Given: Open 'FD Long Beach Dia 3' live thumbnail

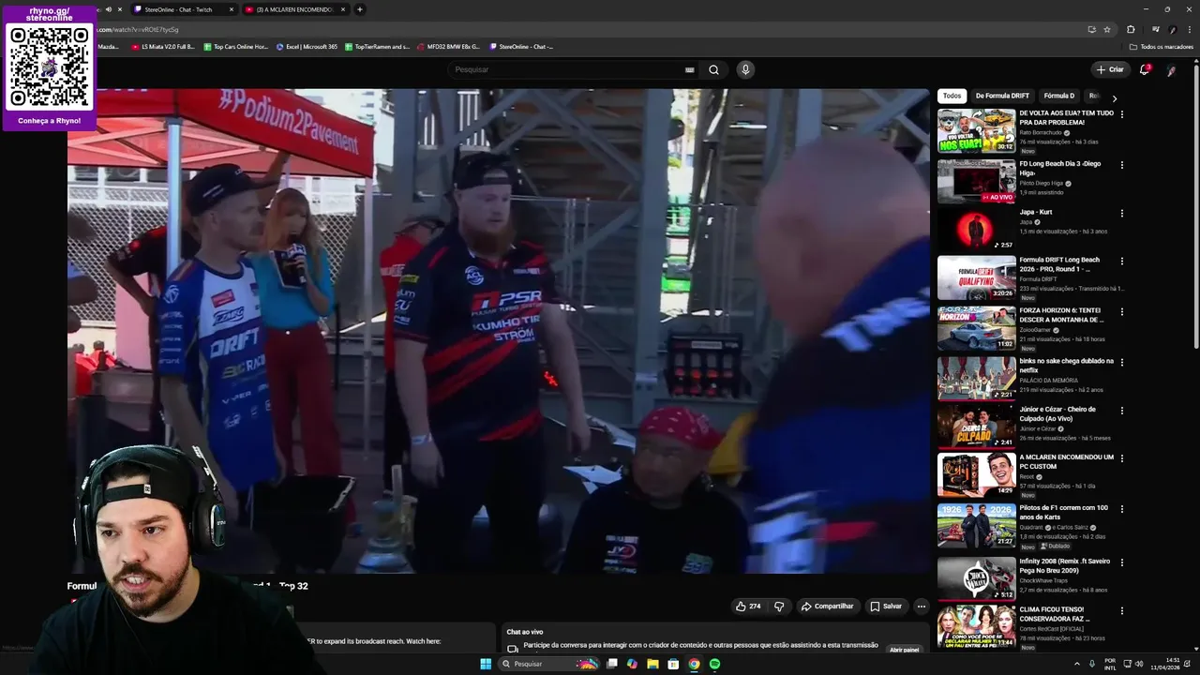Looking at the screenshot, I should (976, 181).
